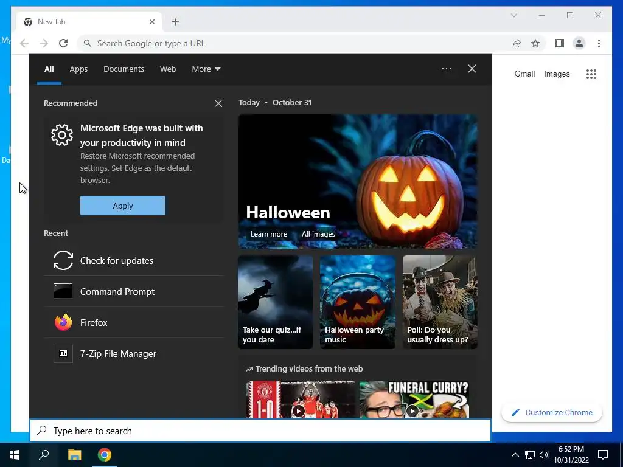623x467 pixels.
Task: Open Google apps grid
Action: [x=591, y=74]
